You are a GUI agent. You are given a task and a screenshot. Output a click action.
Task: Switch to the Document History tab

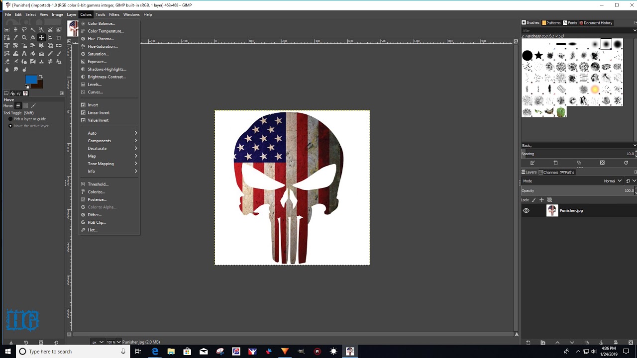click(596, 23)
